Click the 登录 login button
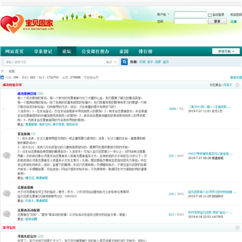 click(x=217, y=22)
